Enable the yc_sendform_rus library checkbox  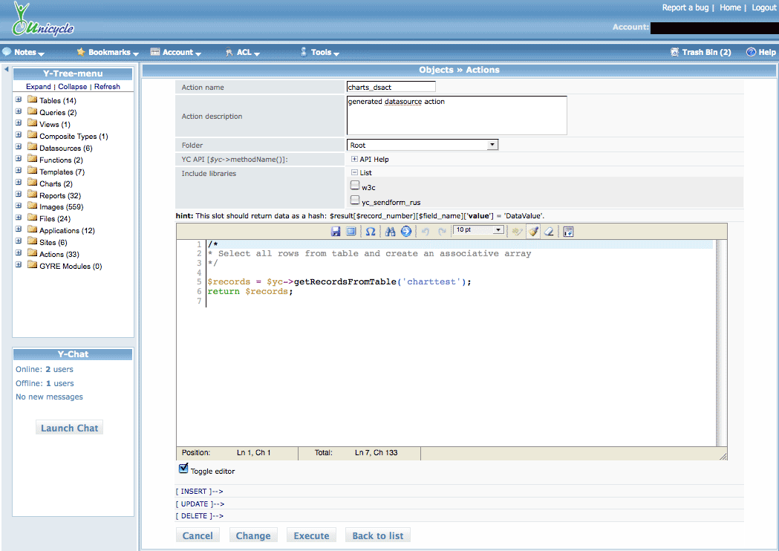click(x=355, y=200)
